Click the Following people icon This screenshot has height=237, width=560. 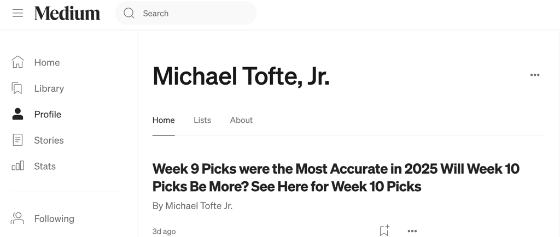pos(17,218)
